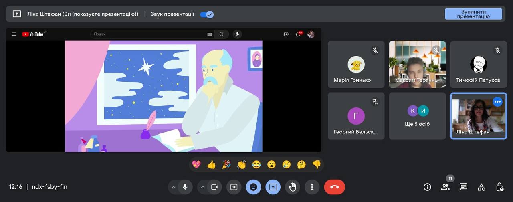Click the red hang up call button

click(x=334, y=187)
